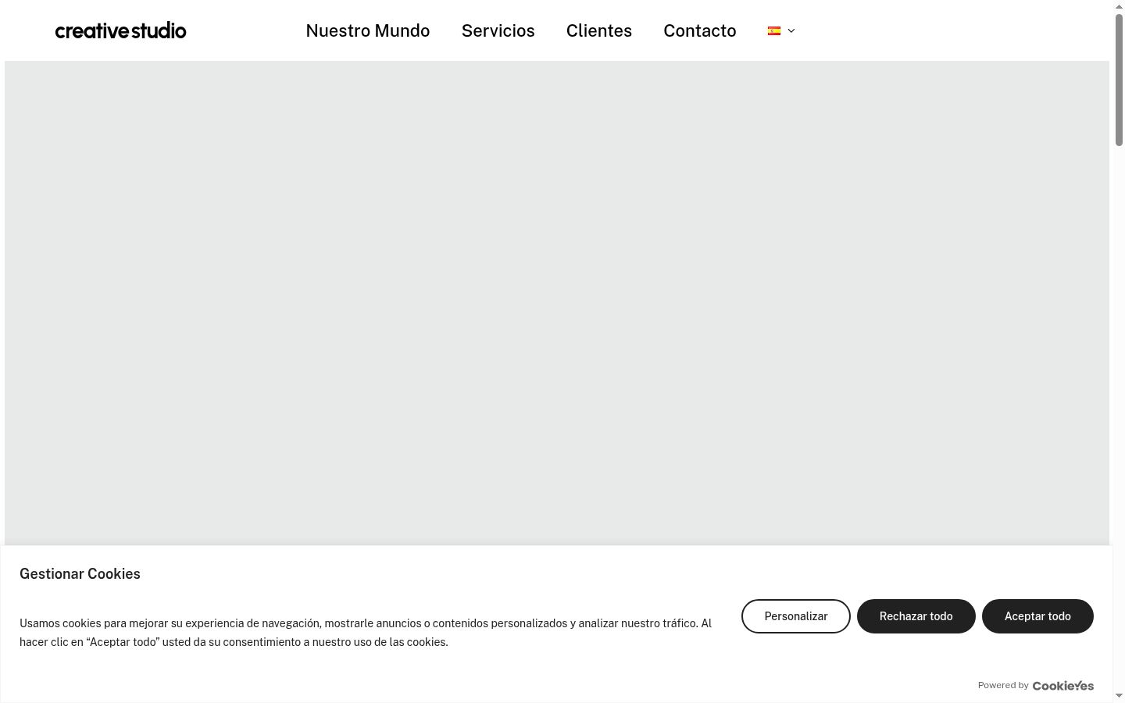
Task: Accept all cookies with Aceptar todo
Action: [x=1037, y=616]
